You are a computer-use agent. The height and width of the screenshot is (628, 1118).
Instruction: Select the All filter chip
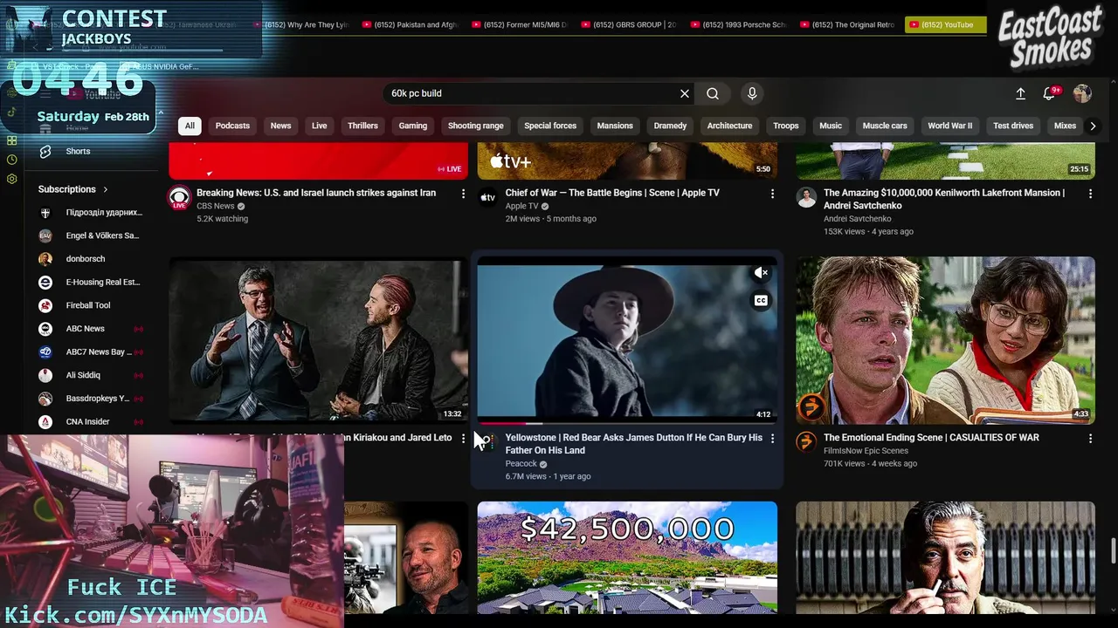coord(190,126)
